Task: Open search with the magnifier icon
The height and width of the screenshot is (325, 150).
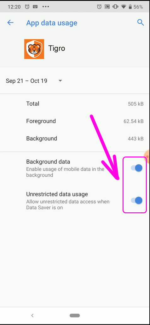Action: pyautogui.click(x=141, y=22)
